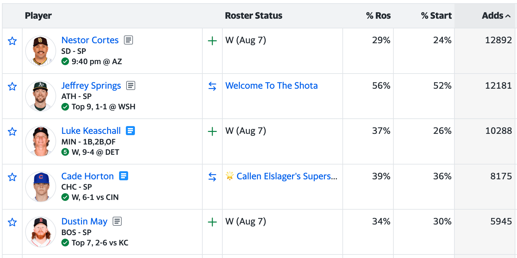Star Nestor Cortes to watch list
Image resolution: width=517 pixels, height=258 pixels.
coord(12,41)
